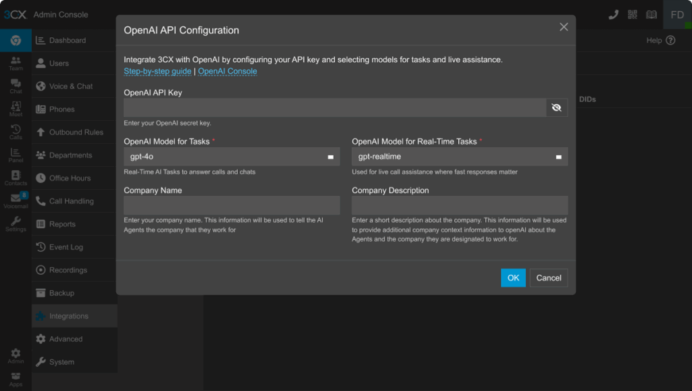Open the Integrations menu item
Image resolution: width=692 pixels, height=391 pixels.
click(x=68, y=316)
